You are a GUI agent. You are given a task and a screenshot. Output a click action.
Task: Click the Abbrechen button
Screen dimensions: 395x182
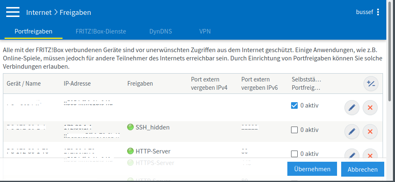click(x=362, y=169)
